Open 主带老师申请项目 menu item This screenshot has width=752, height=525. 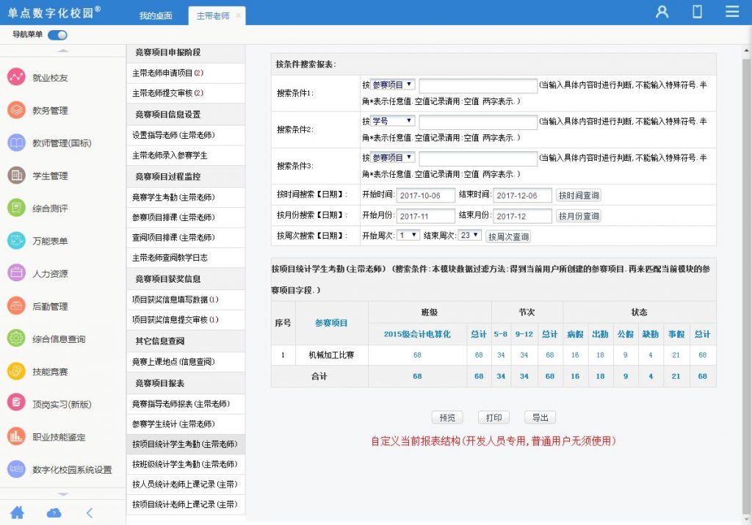coord(186,73)
